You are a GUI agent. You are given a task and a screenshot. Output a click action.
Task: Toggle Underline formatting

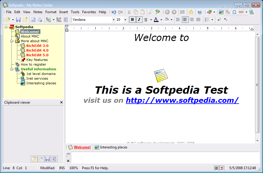(x=146, y=20)
